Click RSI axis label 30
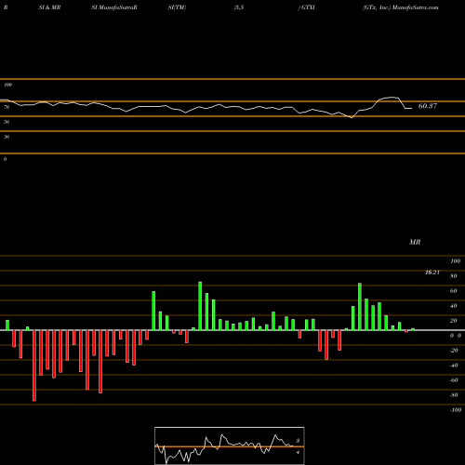Image resolution: width=465 pixels, height=465 pixels. click(7, 137)
